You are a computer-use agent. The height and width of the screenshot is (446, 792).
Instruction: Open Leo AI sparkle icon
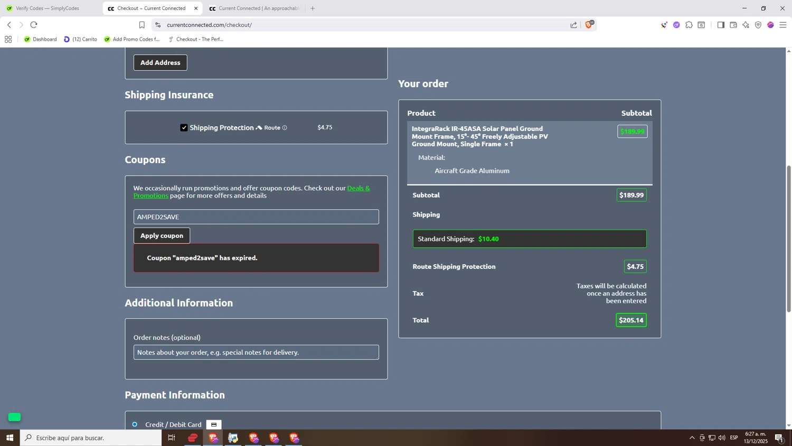[x=746, y=25]
